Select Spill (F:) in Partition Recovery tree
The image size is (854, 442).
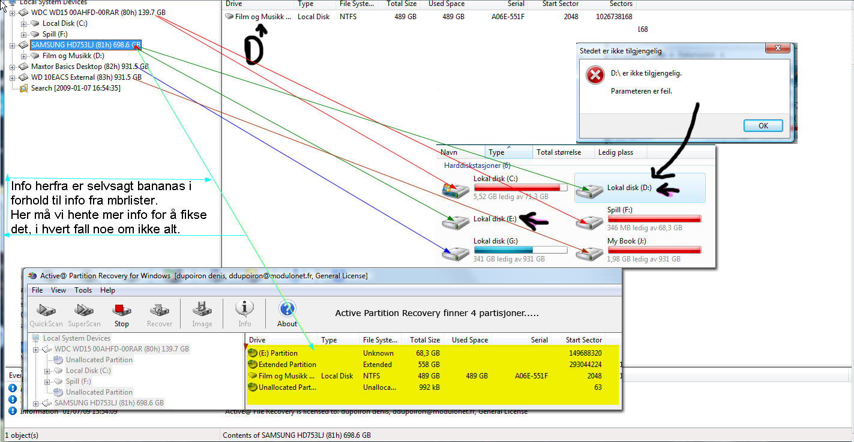(x=78, y=381)
